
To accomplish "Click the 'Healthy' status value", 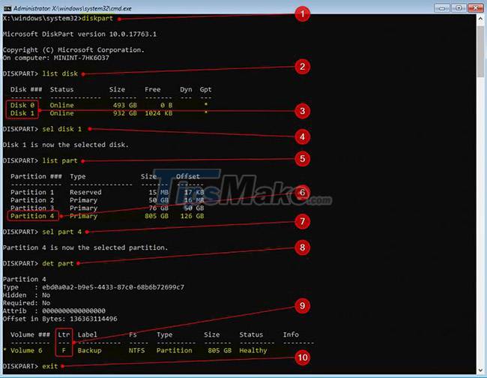I will [x=253, y=350].
